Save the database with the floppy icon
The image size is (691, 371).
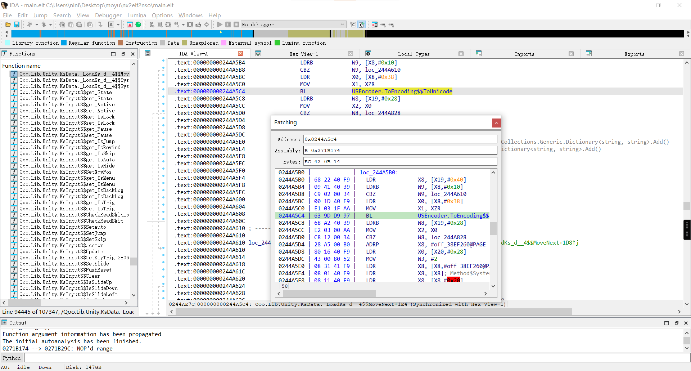pos(17,24)
